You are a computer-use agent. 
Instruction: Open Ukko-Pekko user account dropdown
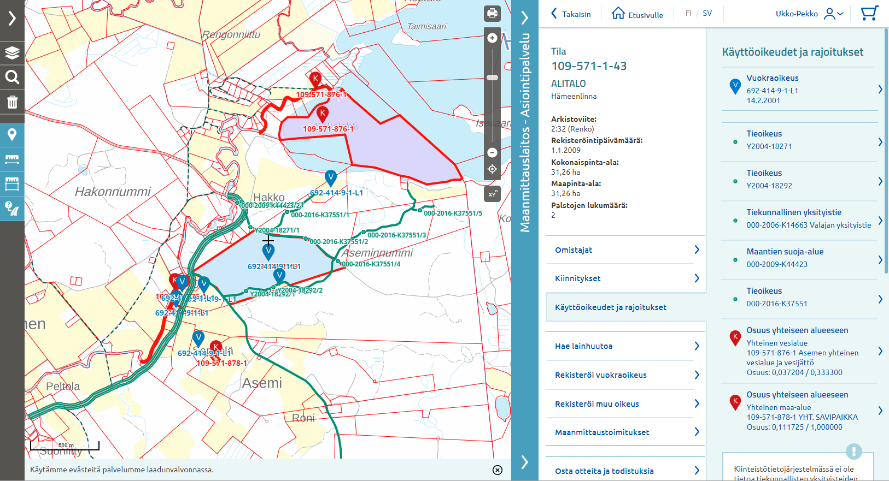(x=809, y=14)
